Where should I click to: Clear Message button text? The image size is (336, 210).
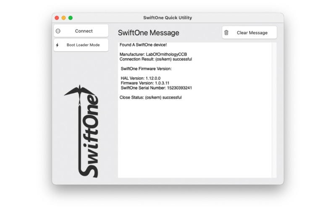pos(252,33)
